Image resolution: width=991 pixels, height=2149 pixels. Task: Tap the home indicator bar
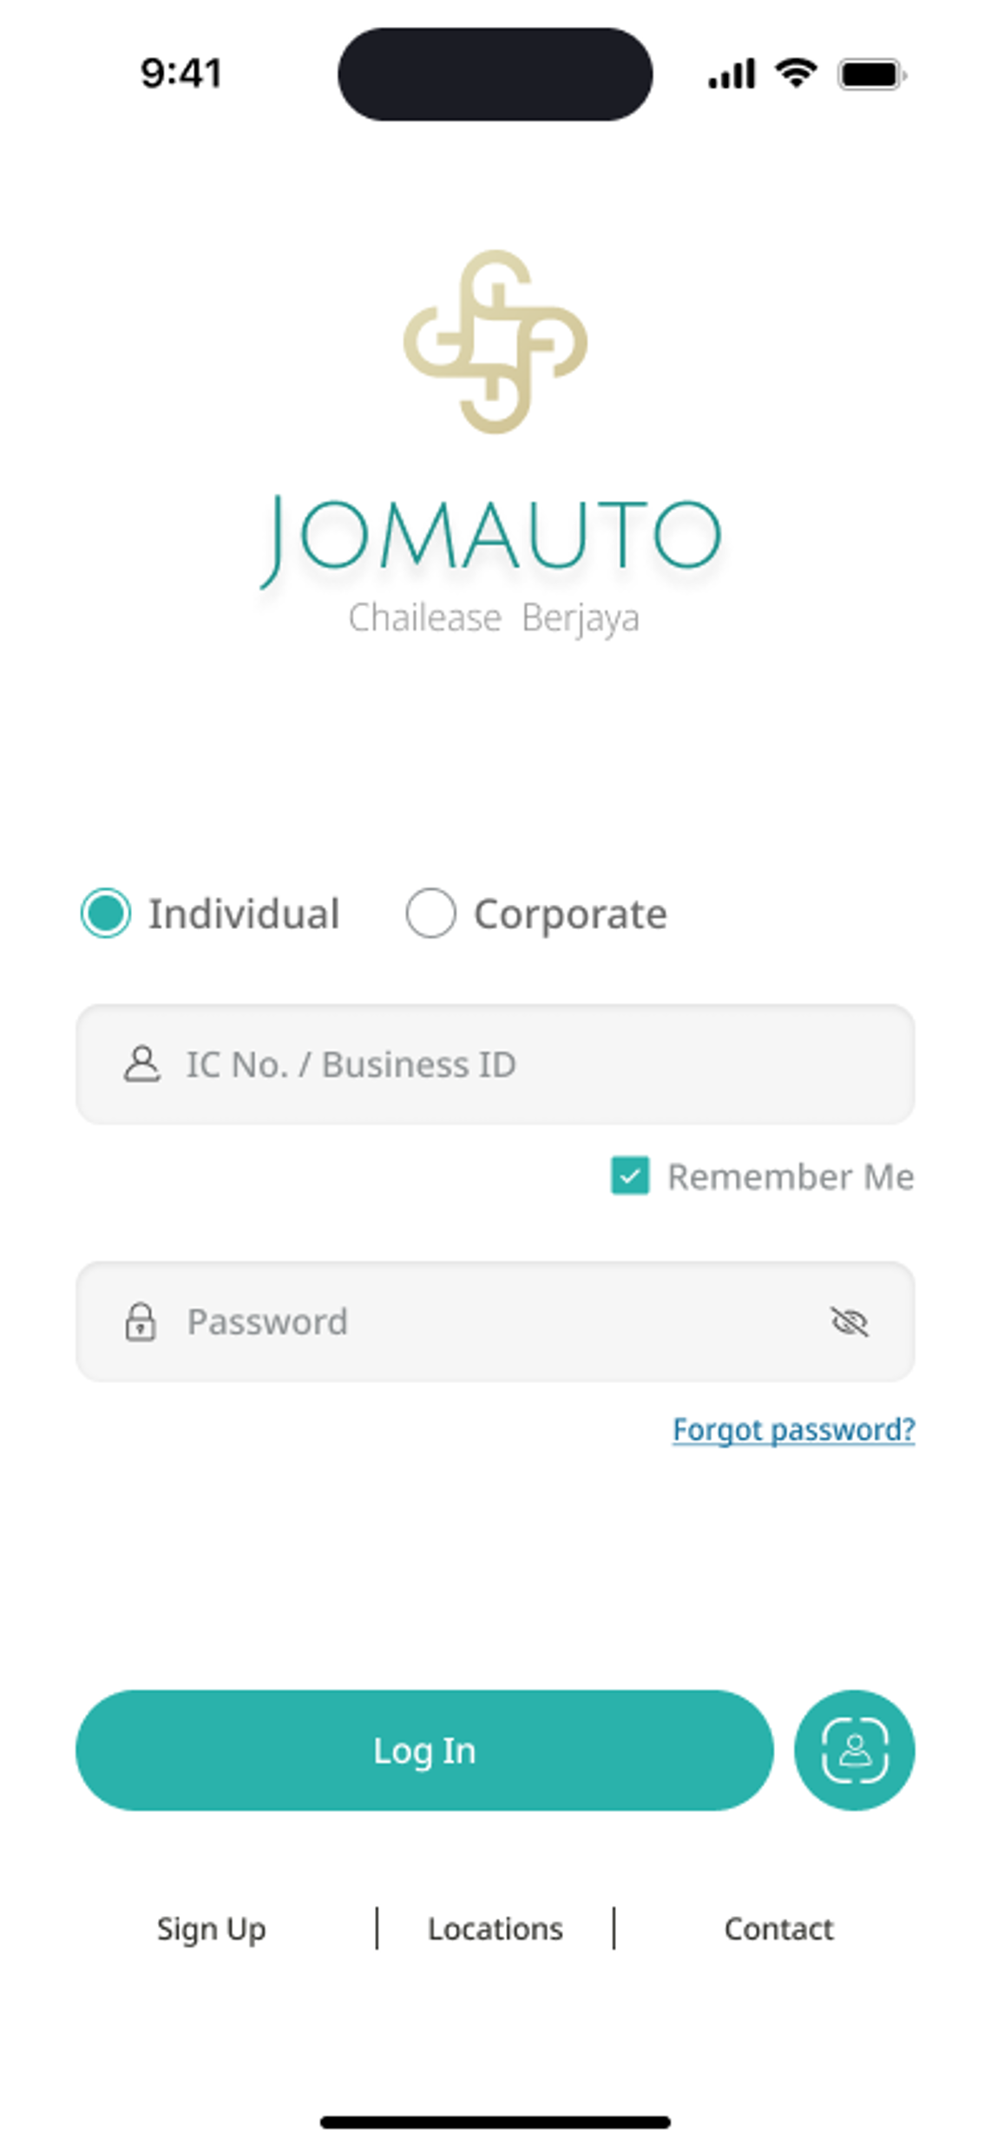coord(495,2122)
